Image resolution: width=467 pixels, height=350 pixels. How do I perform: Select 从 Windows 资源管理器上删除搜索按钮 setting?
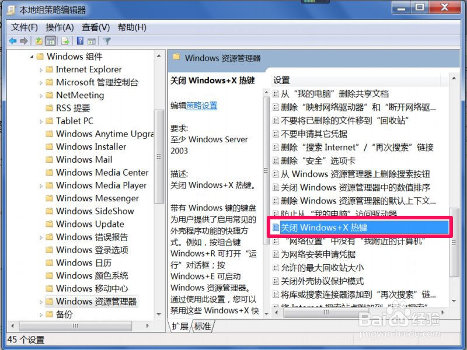click(356, 174)
